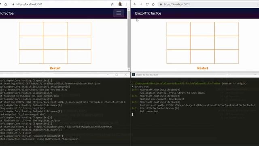Image resolution: width=259 pixels, height=146 pixels.
Task: Click the home icon in the left browser
Action: [x=6, y=4]
